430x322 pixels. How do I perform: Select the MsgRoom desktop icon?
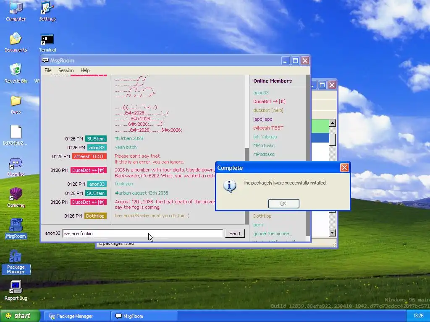click(x=16, y=229)
